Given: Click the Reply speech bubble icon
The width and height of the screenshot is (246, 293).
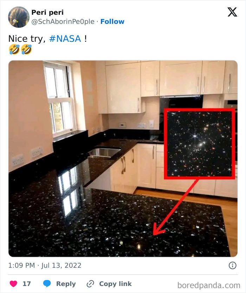Looking at the screenshot, I should tap(46, 284).
